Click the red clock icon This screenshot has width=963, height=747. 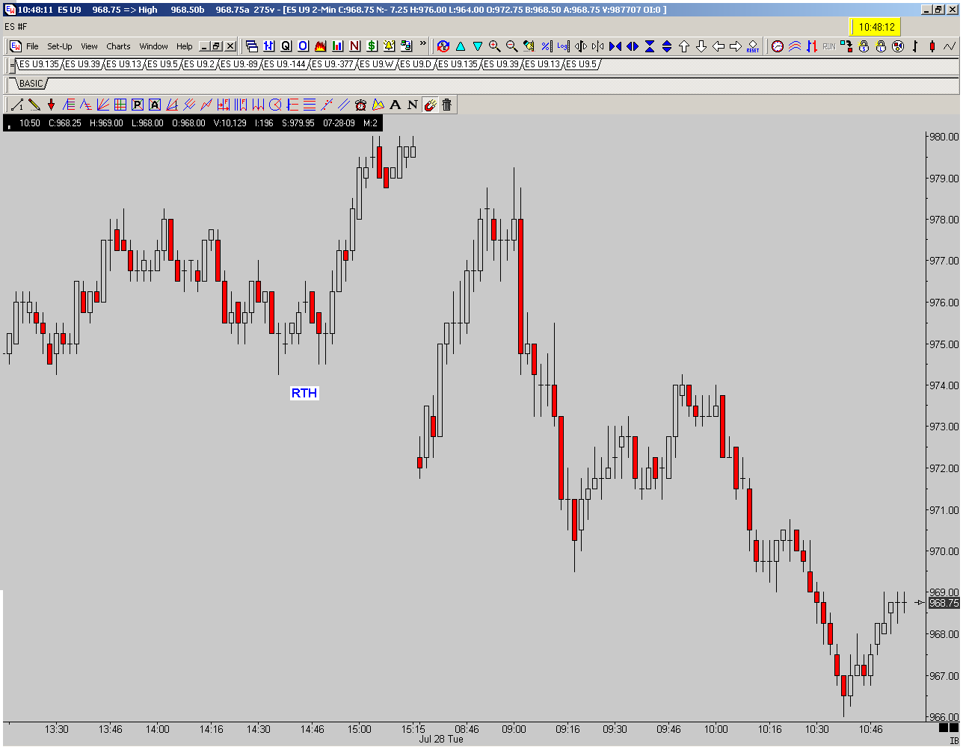pyautogui.click(x=778, y=46)
